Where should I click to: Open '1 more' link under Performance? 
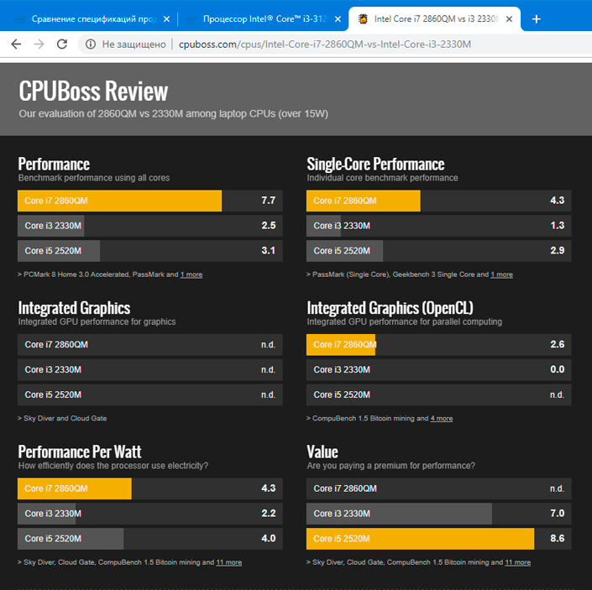pos(191,274)
